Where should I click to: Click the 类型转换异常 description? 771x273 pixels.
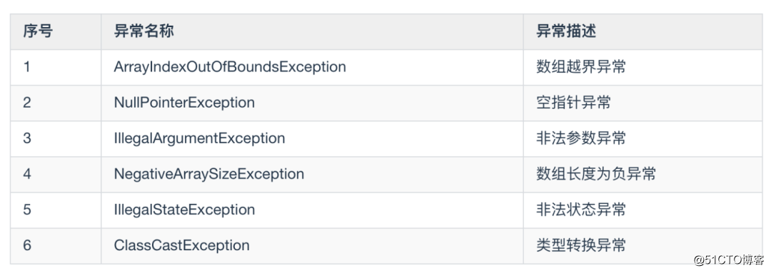tap(581, 245)
